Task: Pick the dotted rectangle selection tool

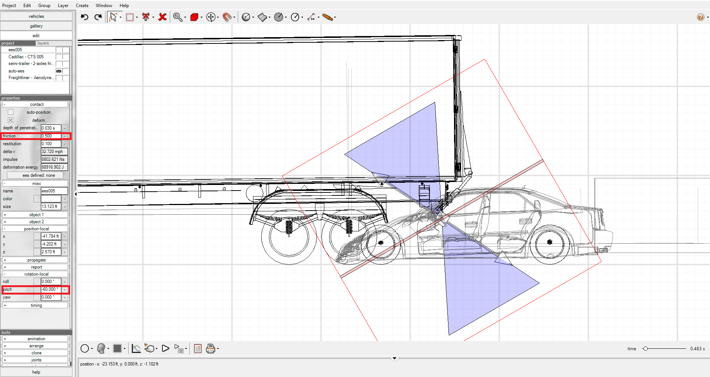Action: [130, 17]
